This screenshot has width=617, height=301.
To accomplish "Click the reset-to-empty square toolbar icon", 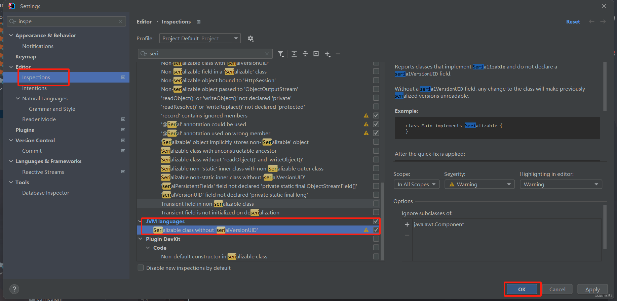I will tap(316, 54).
